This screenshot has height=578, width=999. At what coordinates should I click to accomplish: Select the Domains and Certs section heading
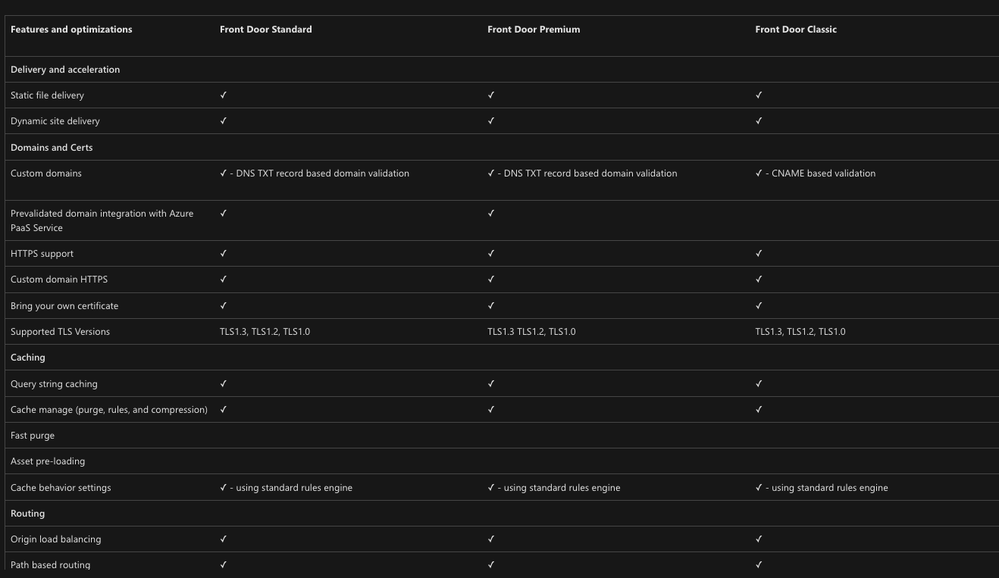52,148
